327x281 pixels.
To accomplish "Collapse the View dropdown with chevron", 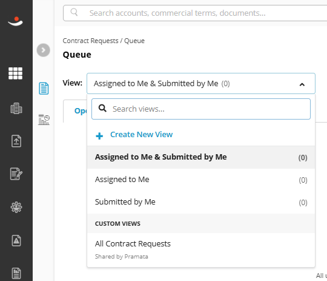I will 302,84.
